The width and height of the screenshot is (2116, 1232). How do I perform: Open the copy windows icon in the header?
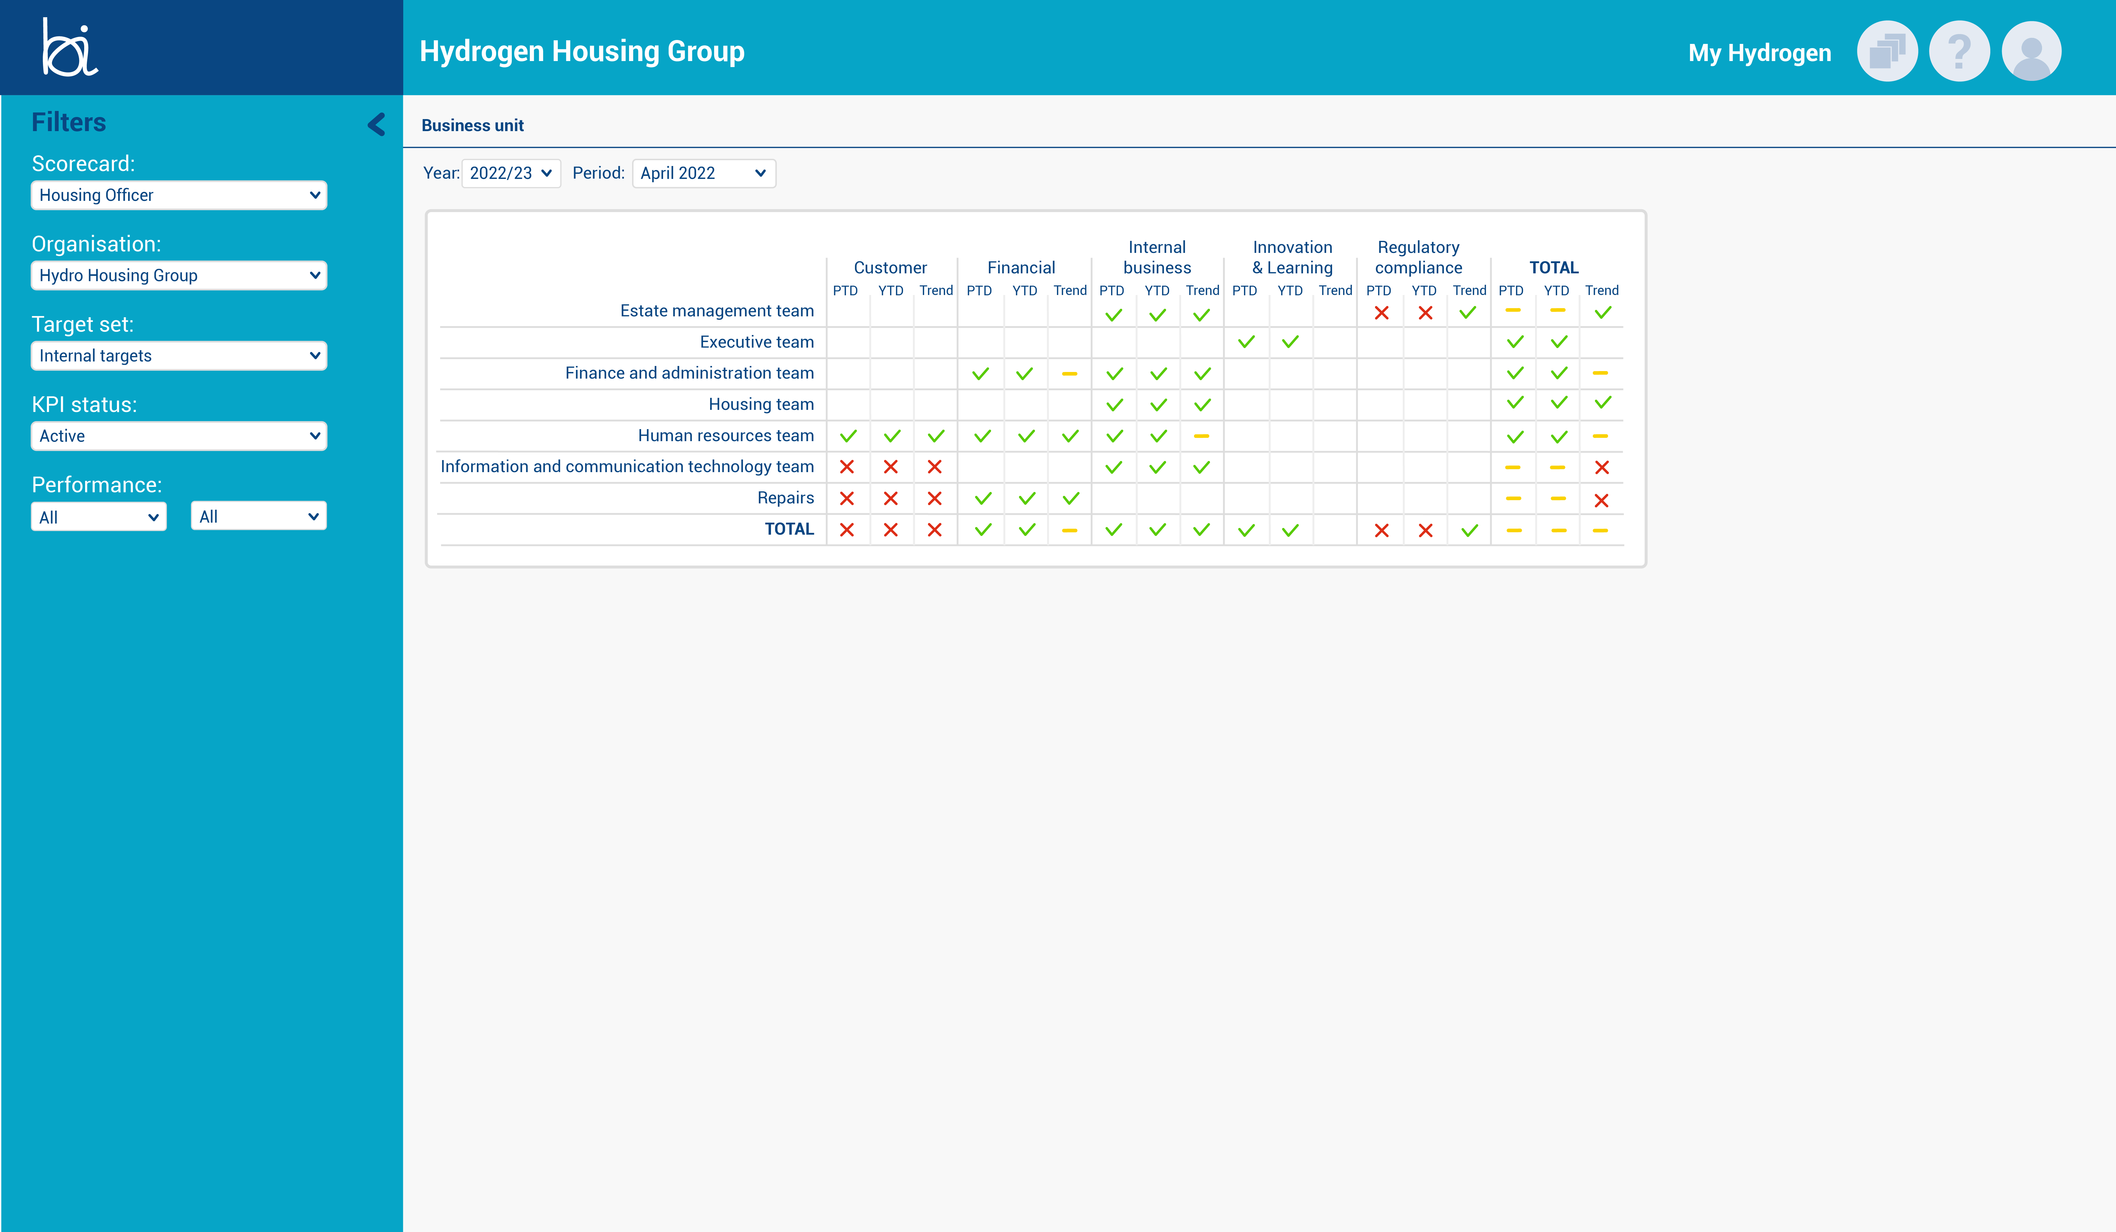1887,51
